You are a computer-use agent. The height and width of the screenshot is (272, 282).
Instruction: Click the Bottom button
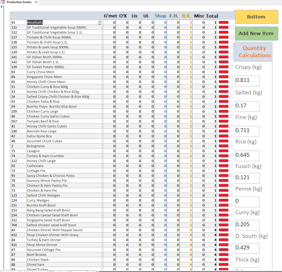click(x=256, y=17)
